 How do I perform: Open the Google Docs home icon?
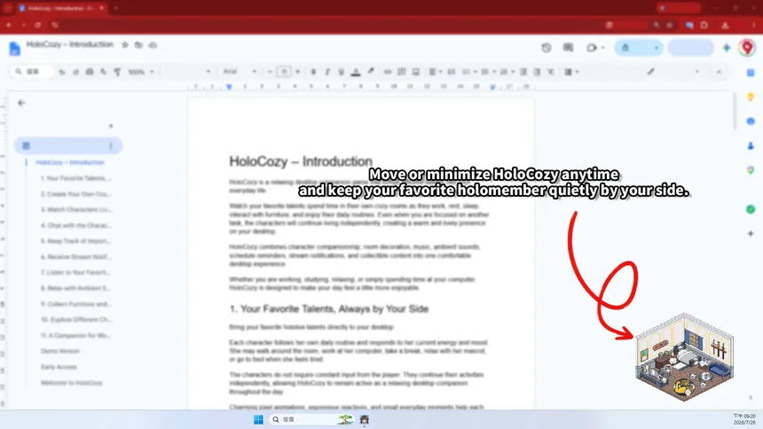(x=14, y=48)
